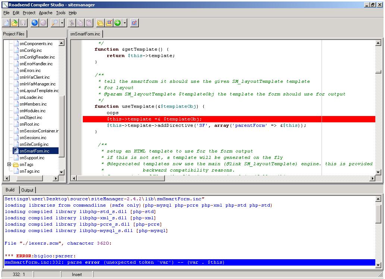385x279 pixels.
Task: Click the checkbox Options toolbar icon
Action: (x=134, y=23)
